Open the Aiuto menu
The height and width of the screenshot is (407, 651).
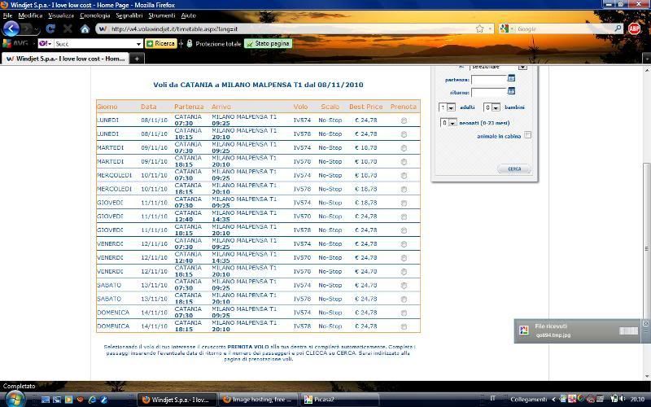[x=188, y=15]
